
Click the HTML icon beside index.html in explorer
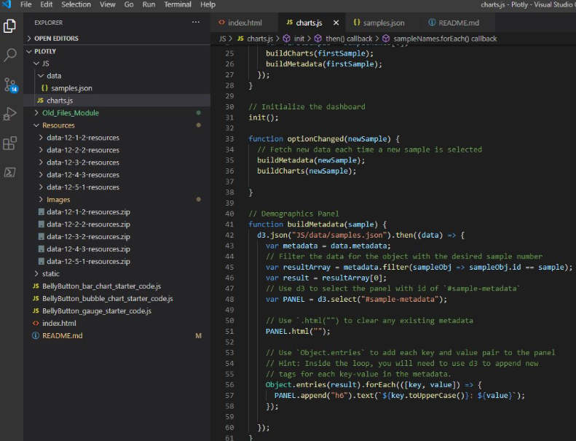(36, 324)
